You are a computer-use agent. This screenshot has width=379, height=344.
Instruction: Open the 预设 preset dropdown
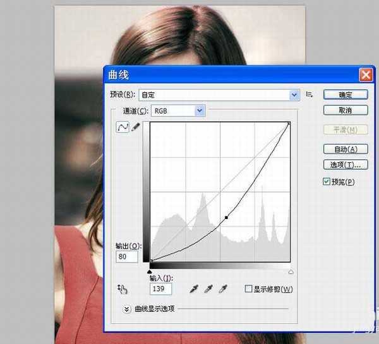click(x=294, y=95)
